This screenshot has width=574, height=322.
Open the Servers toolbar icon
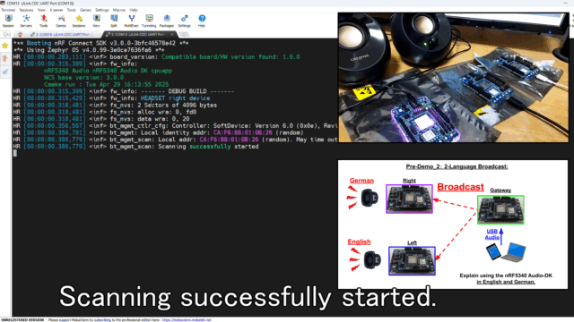pyautogui.click(x=26, y=21)
